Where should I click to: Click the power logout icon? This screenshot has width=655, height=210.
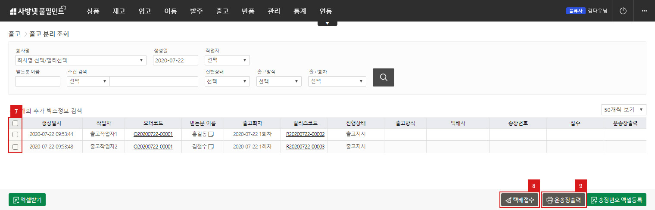[x=623, y=11]
